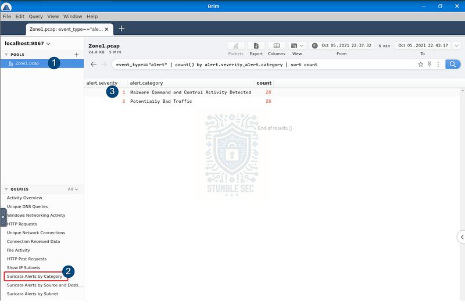Run the Suricata Alerts by Subnet query
This screenshot has width=465, height=308.
pyautogui.click(x=33, y=294)
